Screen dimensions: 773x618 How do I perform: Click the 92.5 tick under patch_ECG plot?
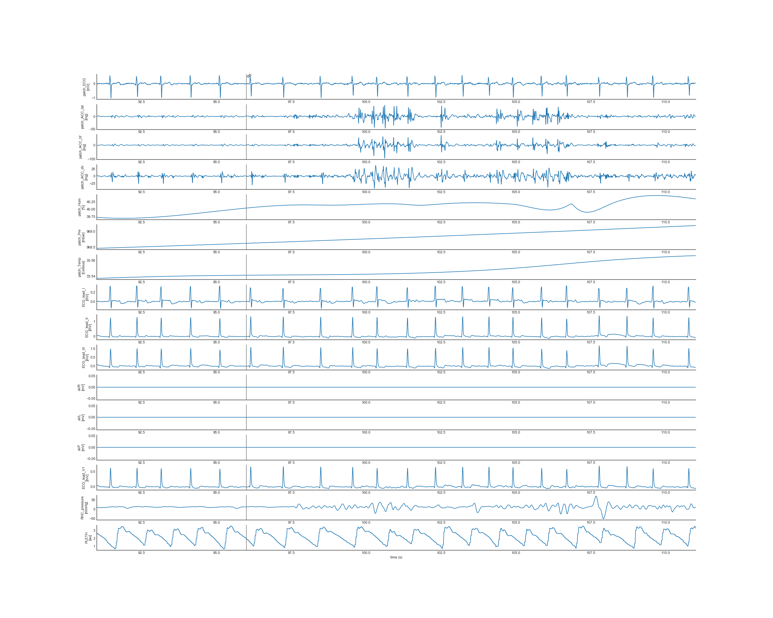click(142, 102)
